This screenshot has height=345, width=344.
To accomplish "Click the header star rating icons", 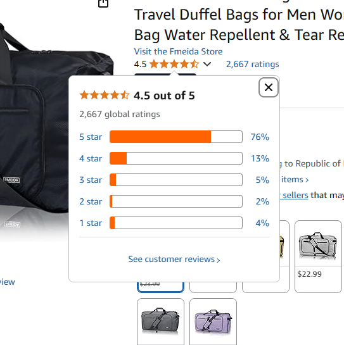I will 174,64.
